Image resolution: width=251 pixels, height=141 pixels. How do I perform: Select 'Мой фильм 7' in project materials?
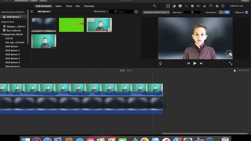click(13, 17)
